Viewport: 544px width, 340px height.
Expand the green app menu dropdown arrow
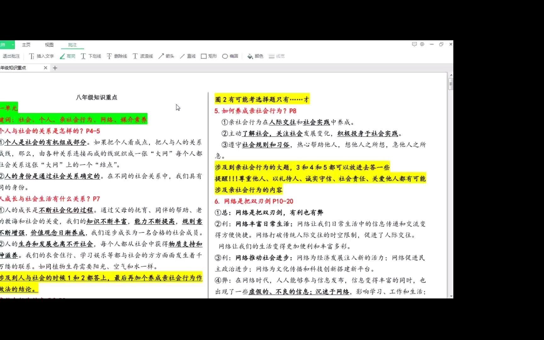pos(13,45)
